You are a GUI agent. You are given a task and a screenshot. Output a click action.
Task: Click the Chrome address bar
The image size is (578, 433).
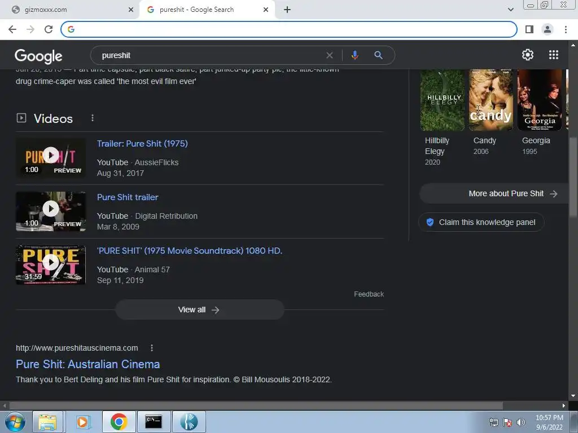(x=289, y=29)
